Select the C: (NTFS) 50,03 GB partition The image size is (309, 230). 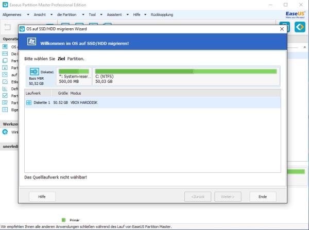[186, 76]
